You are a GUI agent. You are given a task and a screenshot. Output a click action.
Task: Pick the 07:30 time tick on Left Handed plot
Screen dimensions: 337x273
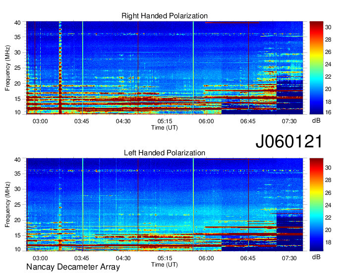[289, 258]
